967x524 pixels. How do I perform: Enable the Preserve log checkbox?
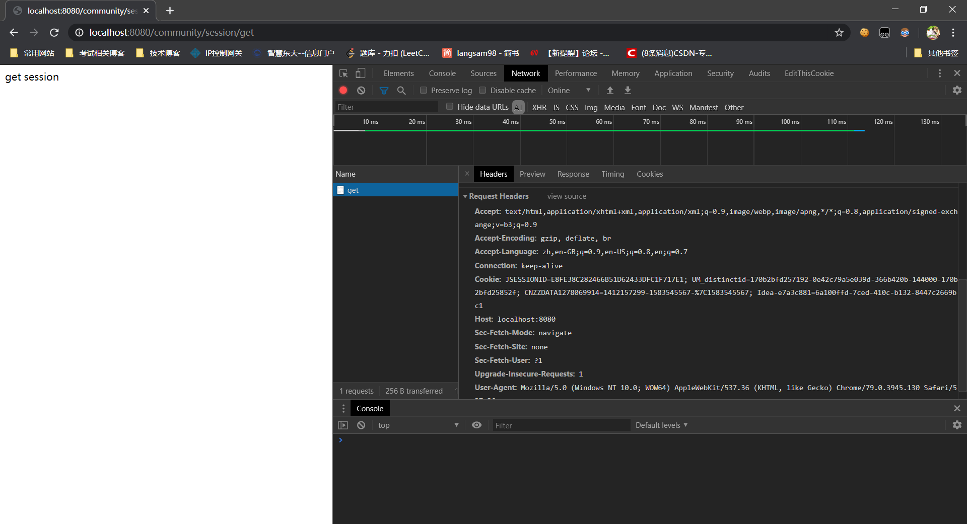[424, 90]
